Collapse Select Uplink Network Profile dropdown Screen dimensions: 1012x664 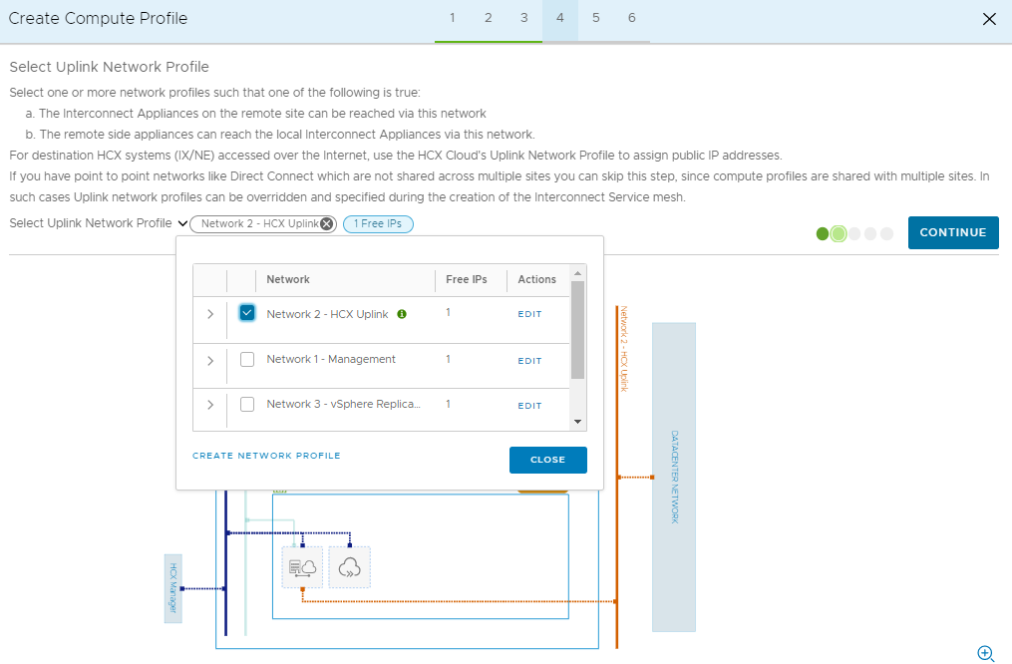click(x=182, y=223)
